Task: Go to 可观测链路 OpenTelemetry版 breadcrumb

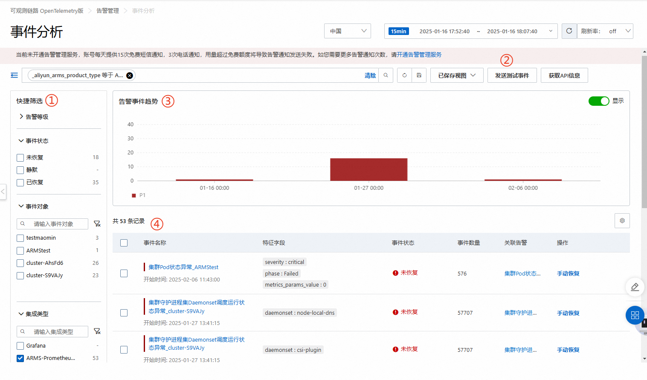Action: [x=47, y=11]
